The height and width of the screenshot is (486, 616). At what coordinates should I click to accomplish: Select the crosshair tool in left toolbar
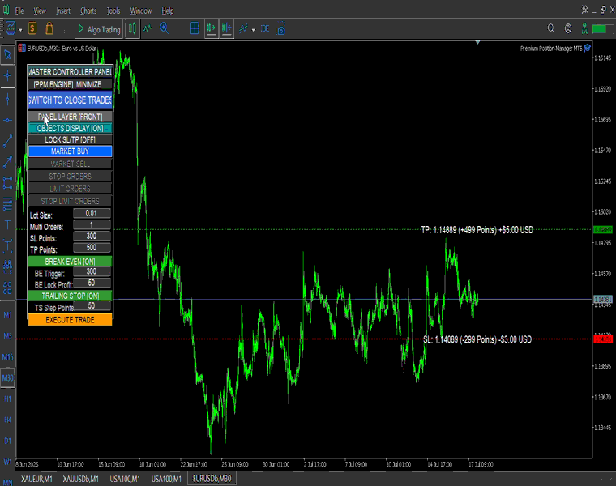(7, 76)
